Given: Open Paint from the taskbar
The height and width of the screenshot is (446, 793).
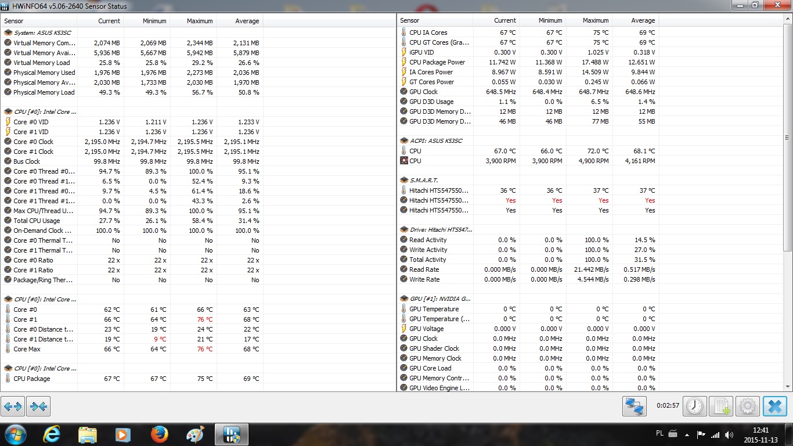Looking at the screenshot, I should tap(195, 434).
